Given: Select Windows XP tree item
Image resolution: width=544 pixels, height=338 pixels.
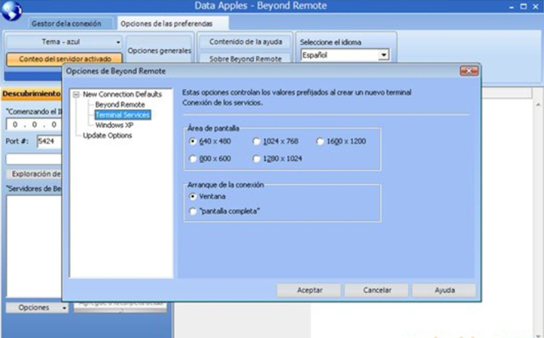Looking at the screenshot, I should tap(114, 125).
